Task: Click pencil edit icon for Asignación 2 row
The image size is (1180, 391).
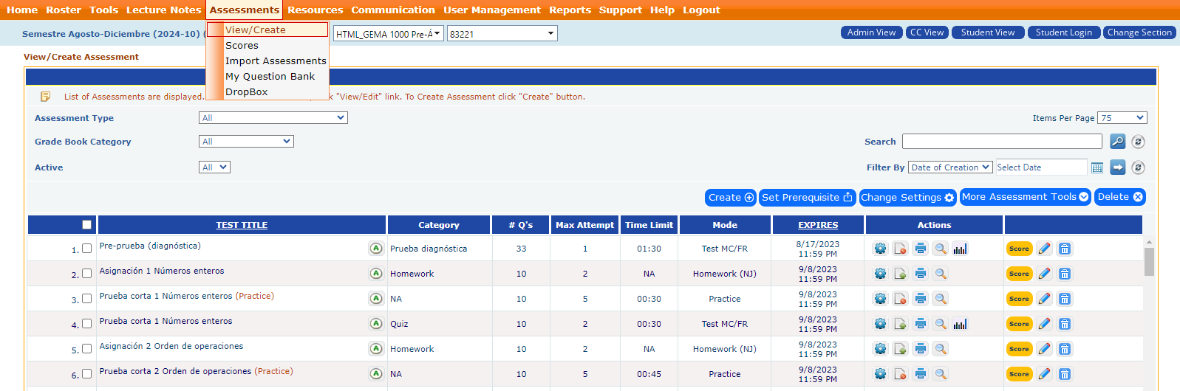Action: point(1044,349)
